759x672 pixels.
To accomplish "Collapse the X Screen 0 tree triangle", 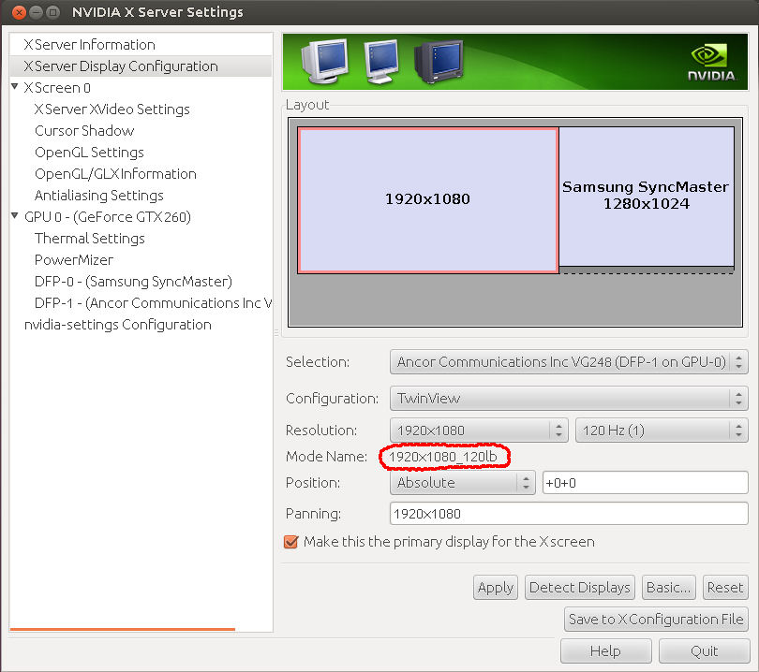I will (15, 87).
